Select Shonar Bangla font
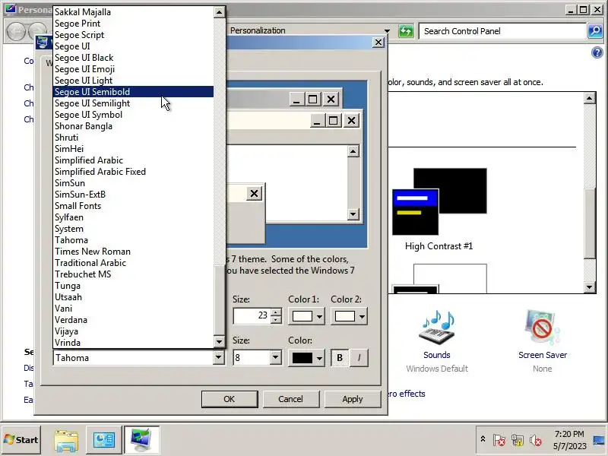Screen dimensions: 608x456 [x=133, y=126]
